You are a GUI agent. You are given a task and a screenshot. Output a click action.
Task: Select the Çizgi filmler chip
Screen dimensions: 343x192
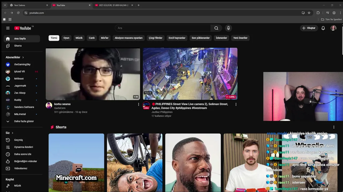156,38
